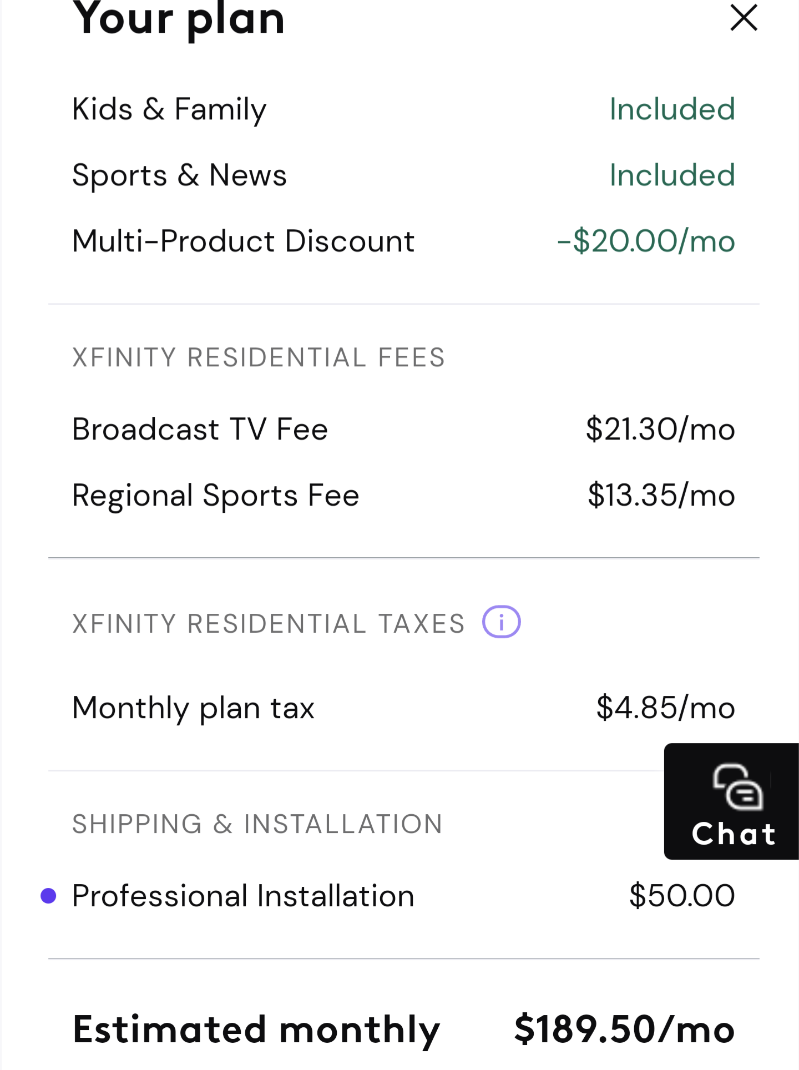The width and height of the screenshot is (799, 1070).
Task: Open the Xfinity Residential Taxes info icon
Action: point(501,622)
